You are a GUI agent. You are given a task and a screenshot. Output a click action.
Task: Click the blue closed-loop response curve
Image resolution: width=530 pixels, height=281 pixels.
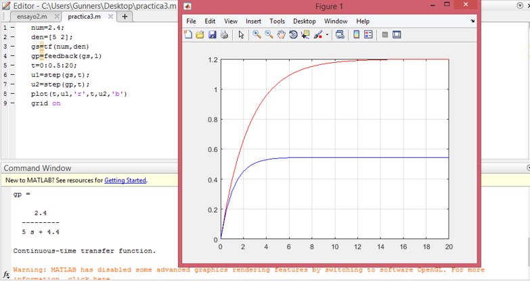pyautogui.click(x=334, y=157)
